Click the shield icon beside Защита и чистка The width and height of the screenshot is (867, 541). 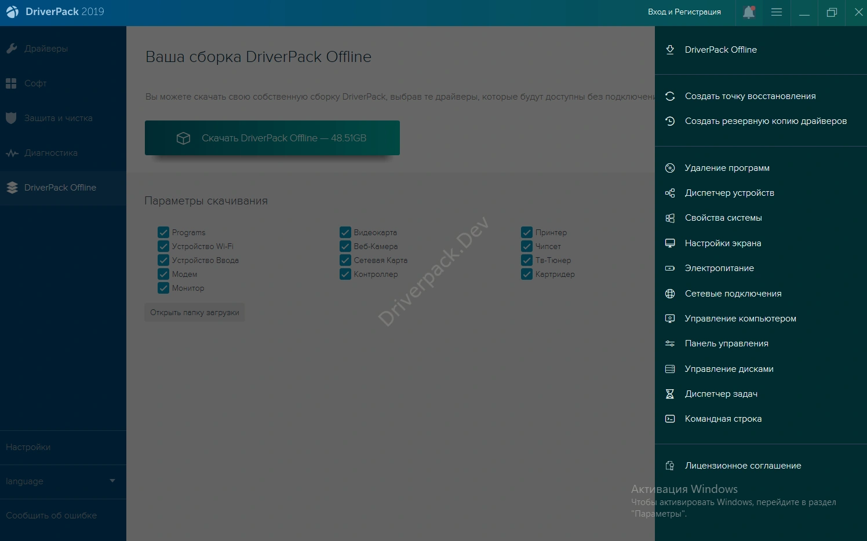[x=11, y=118]
